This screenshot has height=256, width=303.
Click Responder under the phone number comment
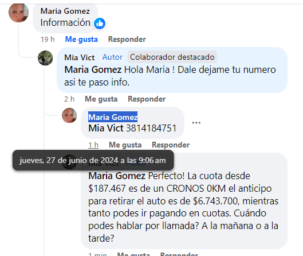(x=171, y=145)
